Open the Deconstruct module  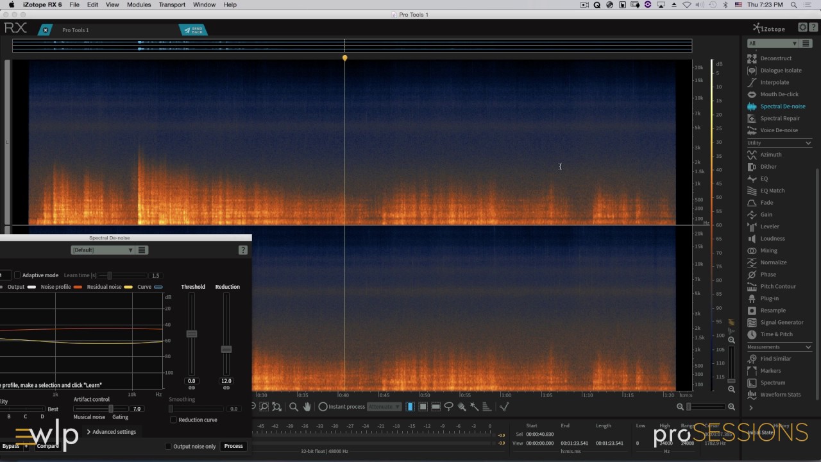pyautogui.click(x=775, y=58)
